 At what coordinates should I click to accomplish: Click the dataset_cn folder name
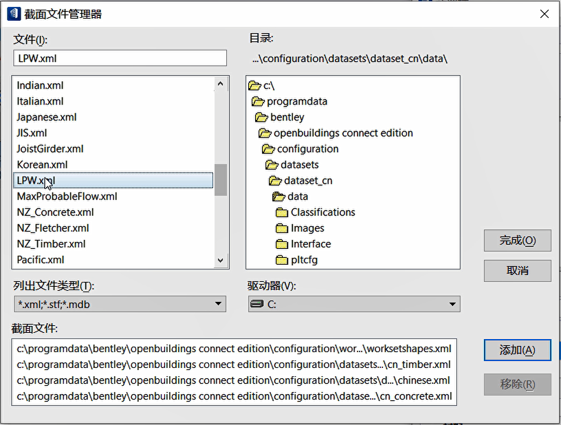308,181
